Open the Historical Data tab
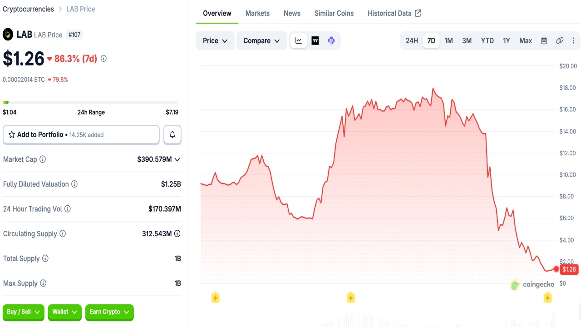The height and width of the screenshot is (327, 581). pyautogui.click(x=394, y=13)
